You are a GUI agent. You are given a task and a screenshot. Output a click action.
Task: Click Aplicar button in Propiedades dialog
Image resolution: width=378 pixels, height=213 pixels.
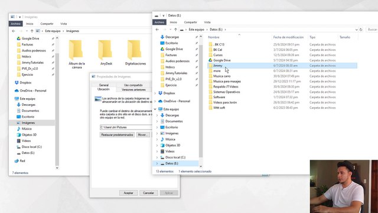pos(169,193)
